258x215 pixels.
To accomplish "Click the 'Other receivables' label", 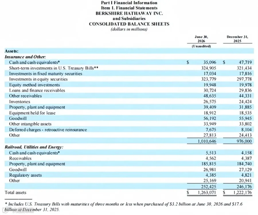I will (25, 96).
